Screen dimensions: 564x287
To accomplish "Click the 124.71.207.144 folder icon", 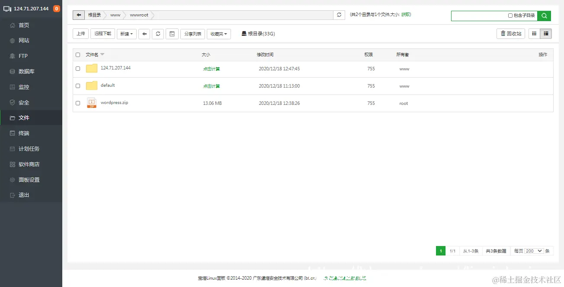I will (x=92, y=69).
